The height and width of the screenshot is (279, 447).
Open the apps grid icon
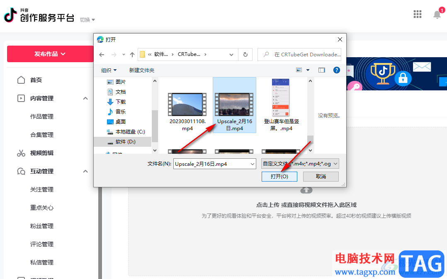(417, 14)
